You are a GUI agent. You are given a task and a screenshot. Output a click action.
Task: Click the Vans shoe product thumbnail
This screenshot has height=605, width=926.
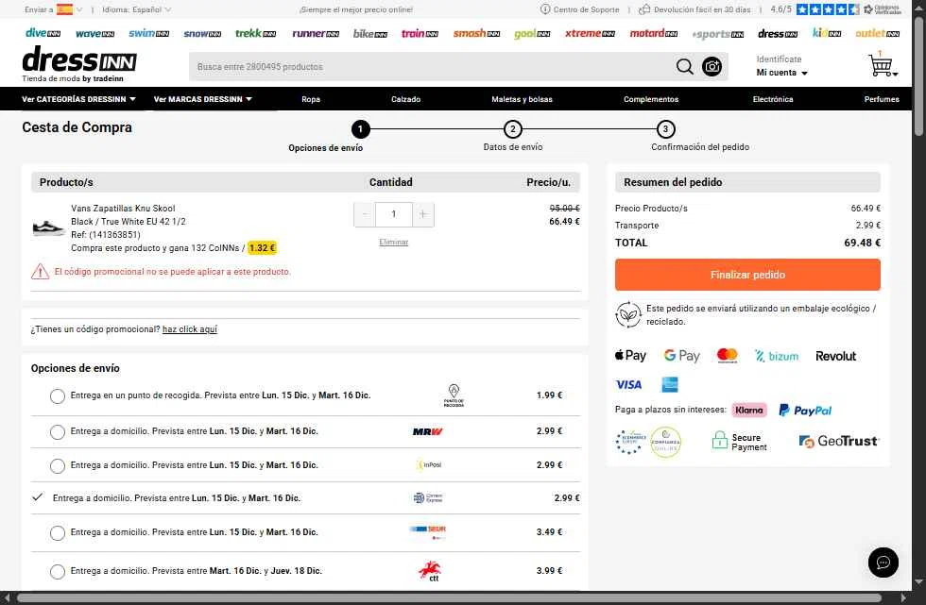point(48,227)
